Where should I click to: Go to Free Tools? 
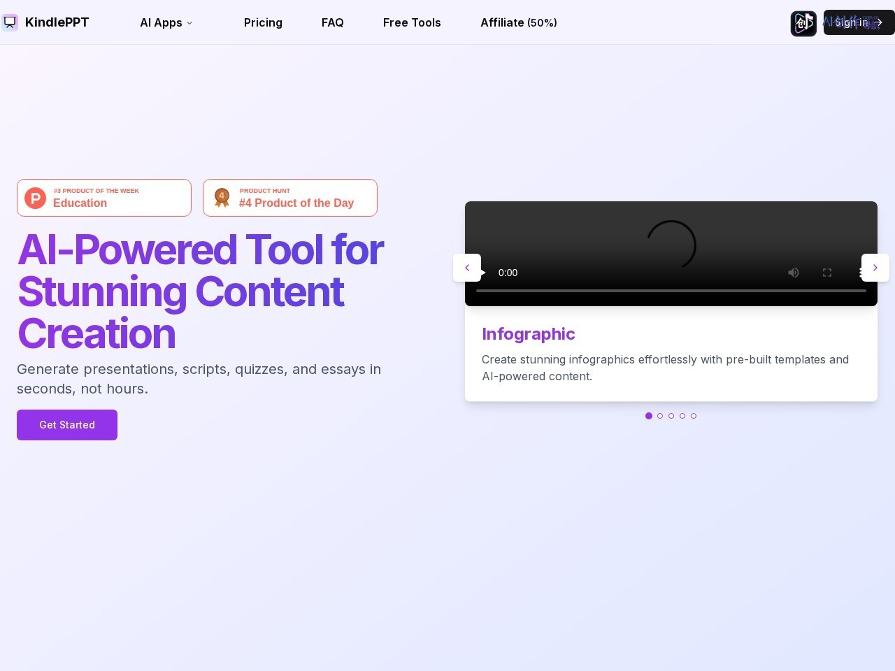tap(412, 22)
